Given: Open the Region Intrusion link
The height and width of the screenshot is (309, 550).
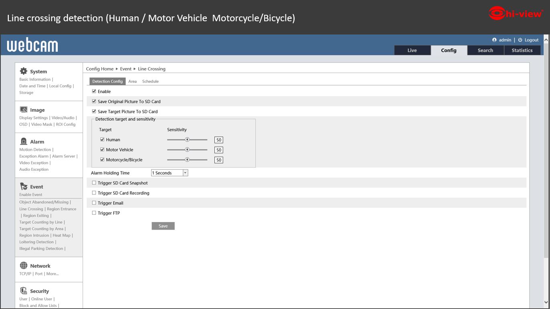Looking at the screenshot, I should tap(34, 235).
